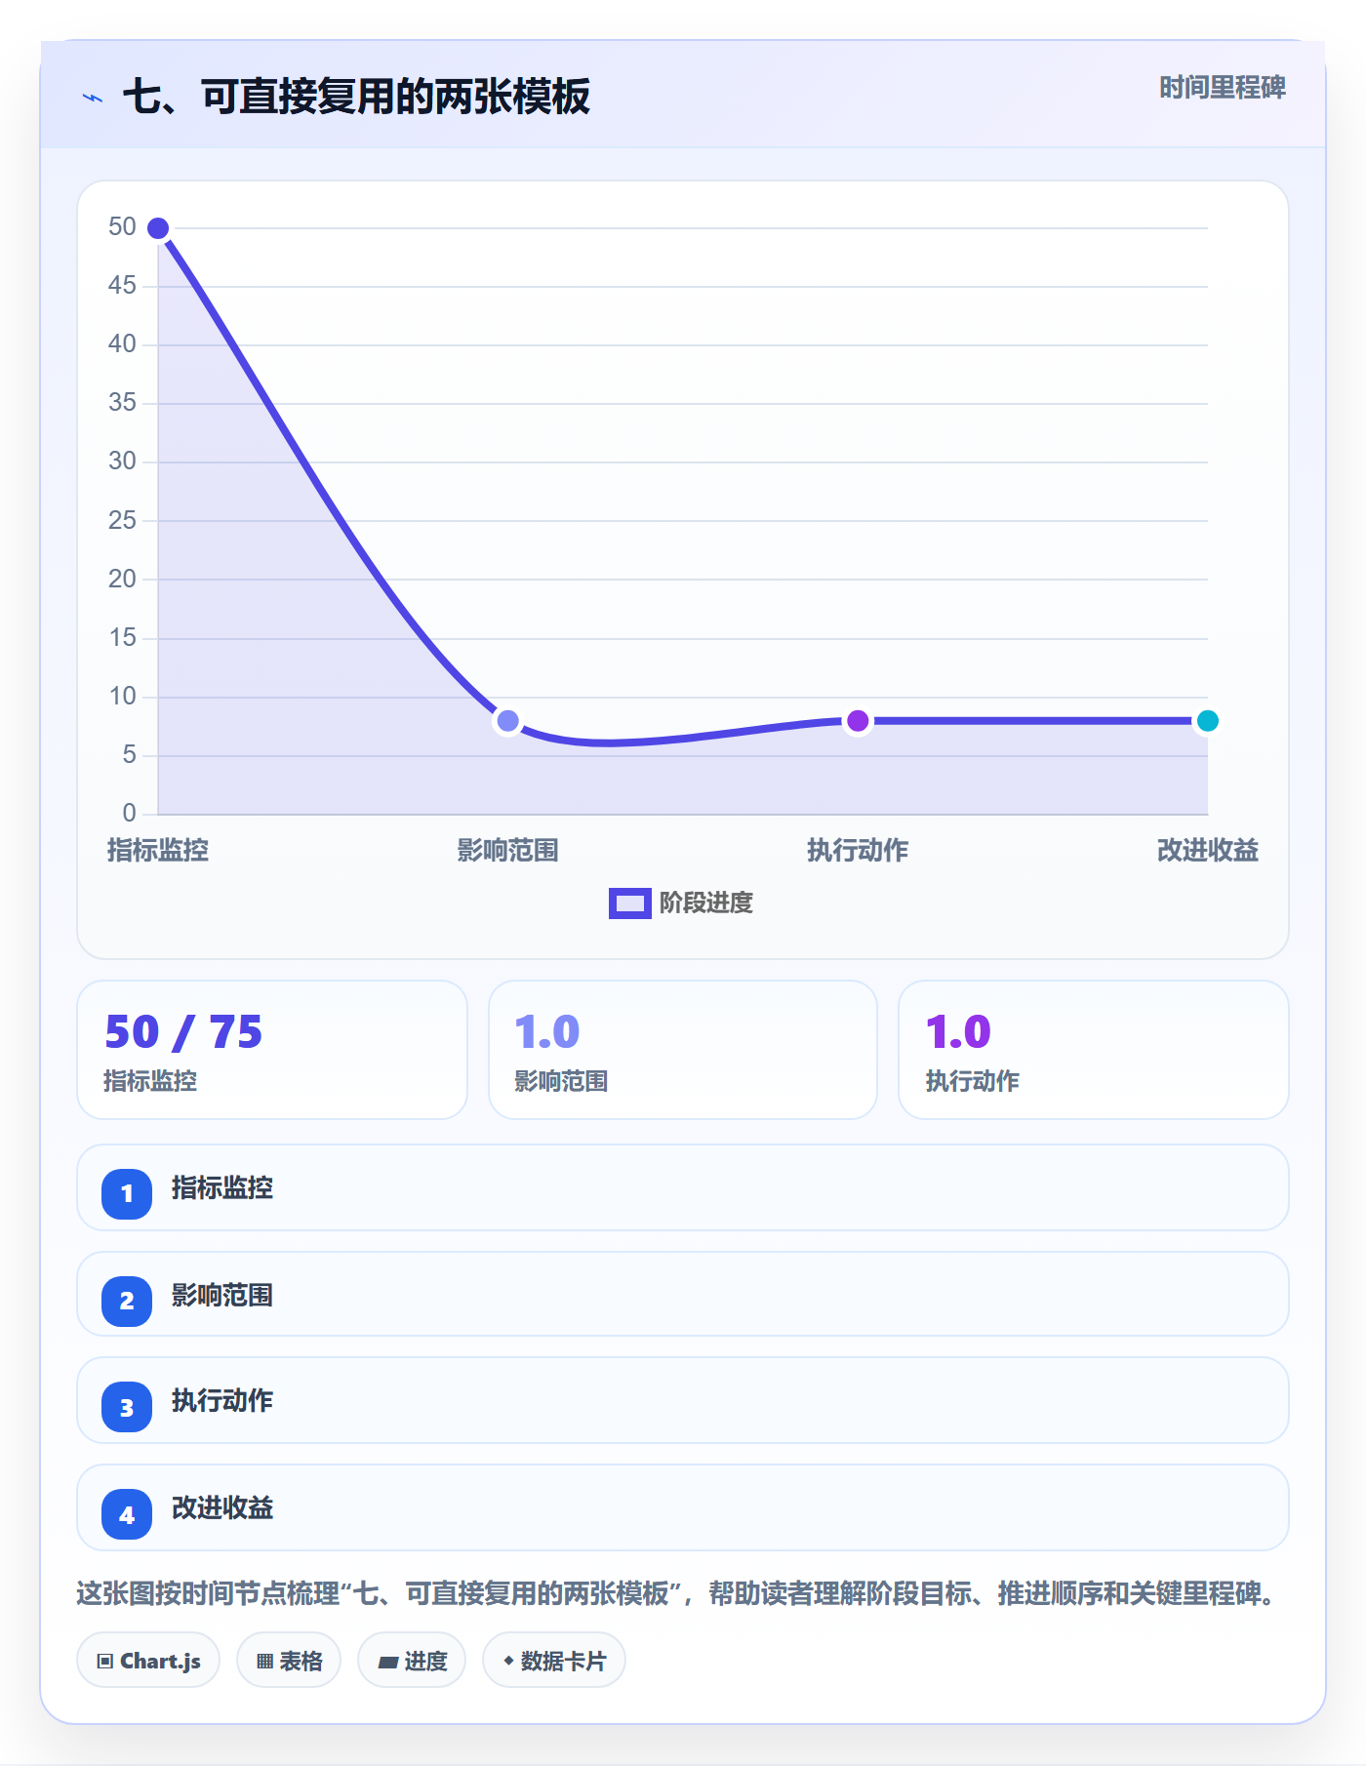Click the lightning icon beside the title
1366x1766 pixels.
[x=93, y=98]
